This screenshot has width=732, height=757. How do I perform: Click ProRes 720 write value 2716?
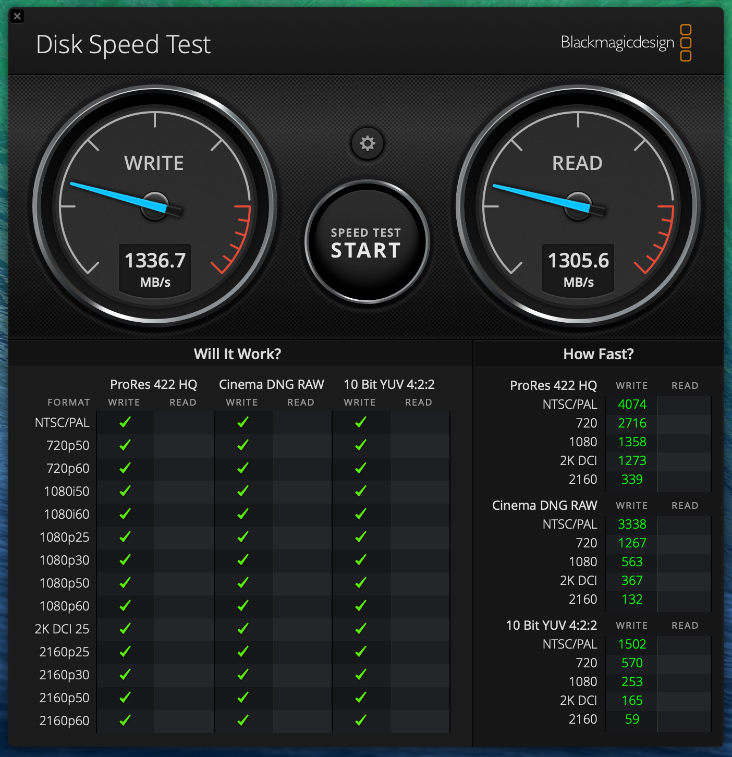(x=632, y=423)
